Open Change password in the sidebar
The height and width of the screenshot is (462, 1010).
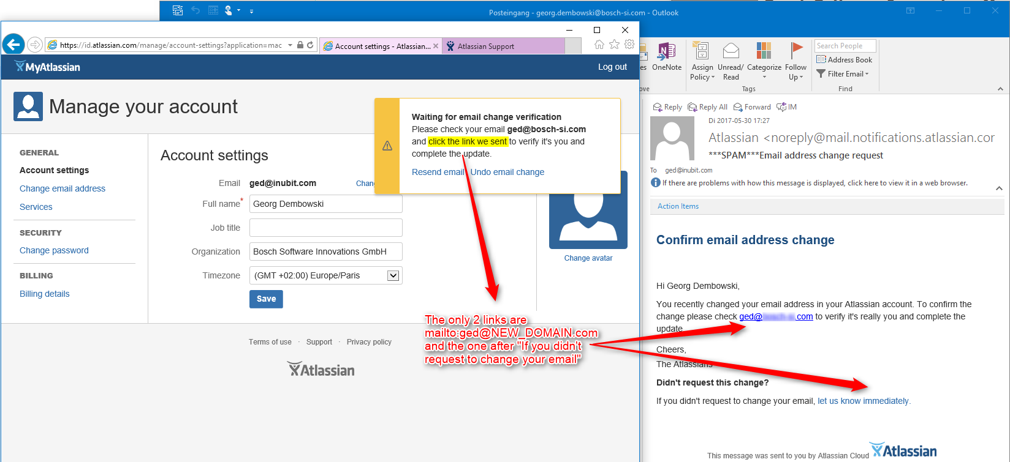54,250
